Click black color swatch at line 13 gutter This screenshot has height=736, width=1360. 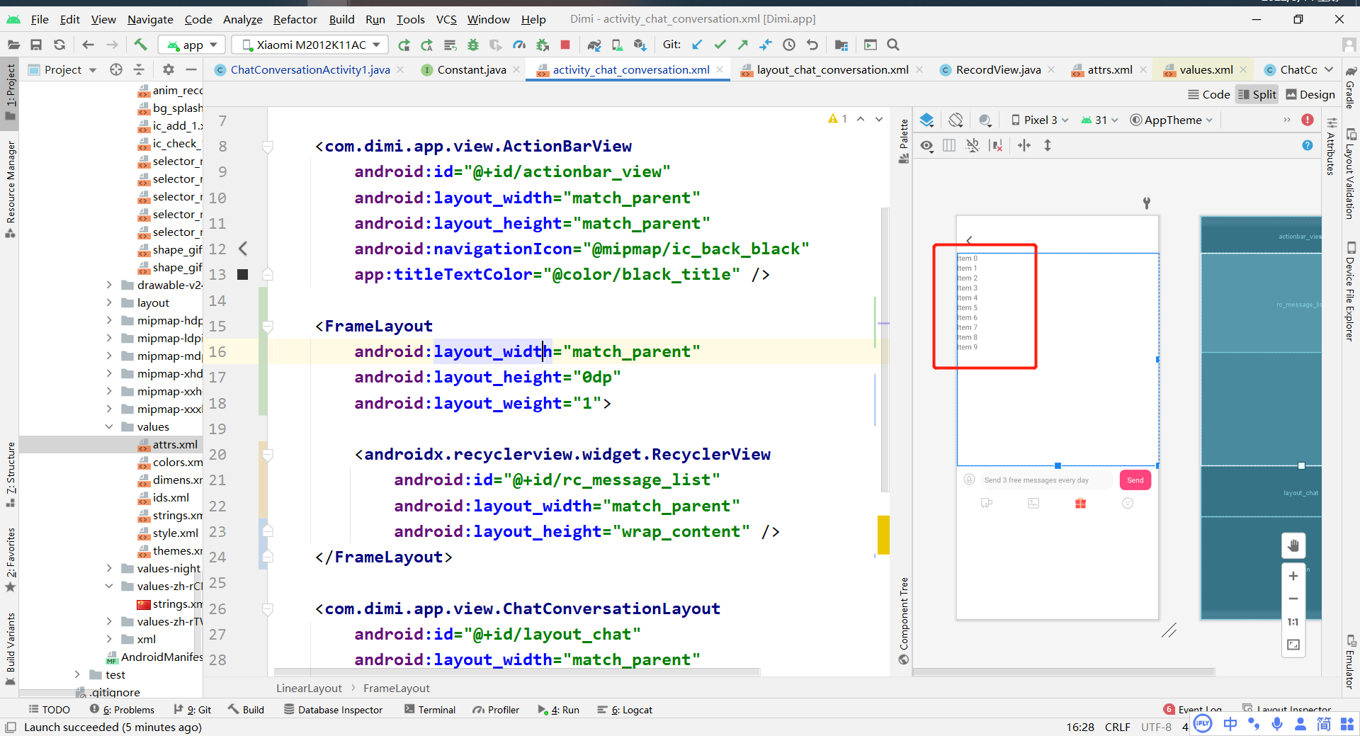242,274
